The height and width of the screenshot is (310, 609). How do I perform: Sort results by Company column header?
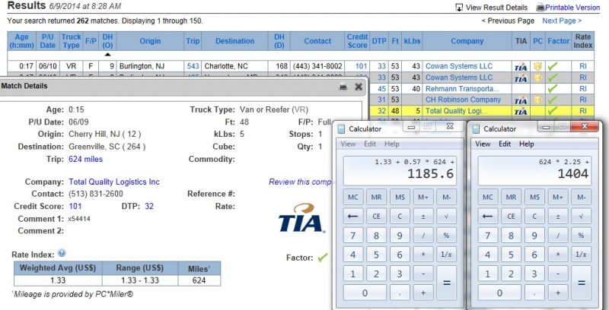click(x=467, y=41)
